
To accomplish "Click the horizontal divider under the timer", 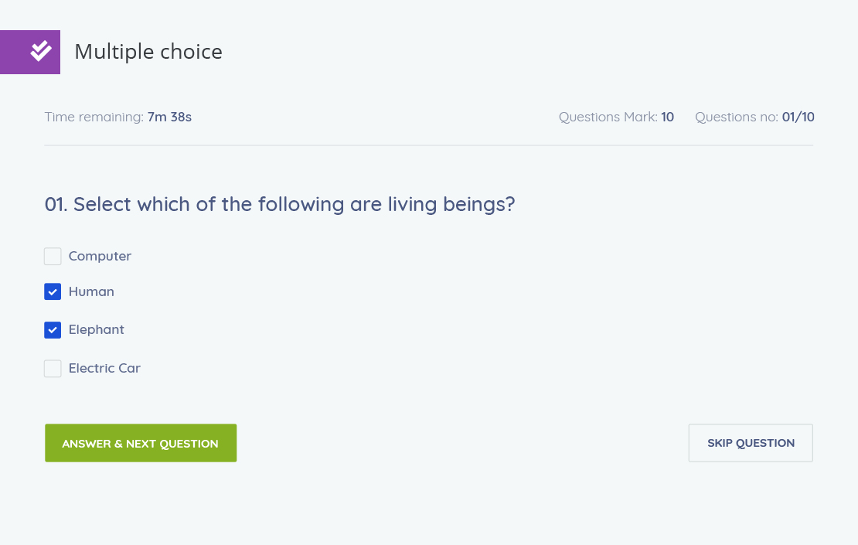I will [x=429, y=145].
